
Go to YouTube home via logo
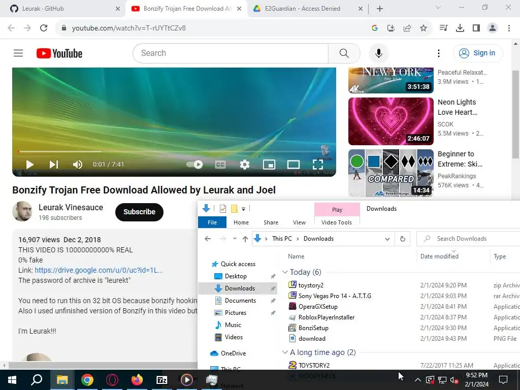click(x=59, y=53)
